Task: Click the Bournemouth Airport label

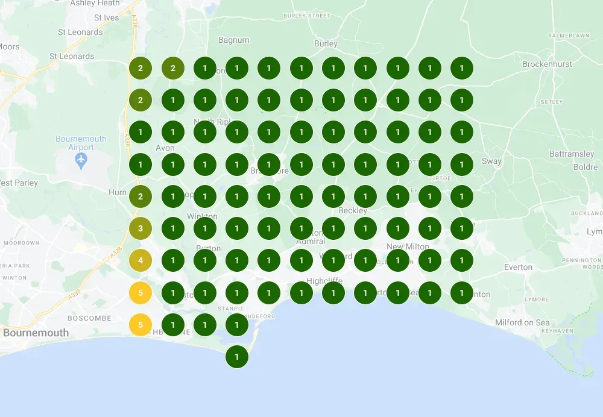Action: click(81, 143)
